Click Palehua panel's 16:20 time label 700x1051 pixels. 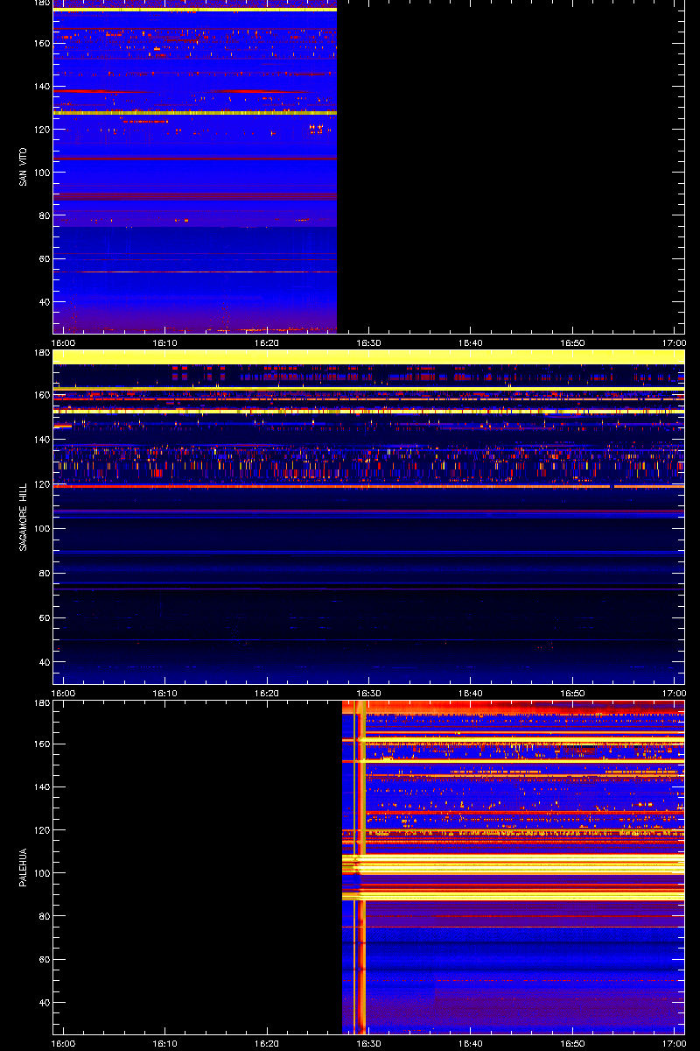point(268,1044)
